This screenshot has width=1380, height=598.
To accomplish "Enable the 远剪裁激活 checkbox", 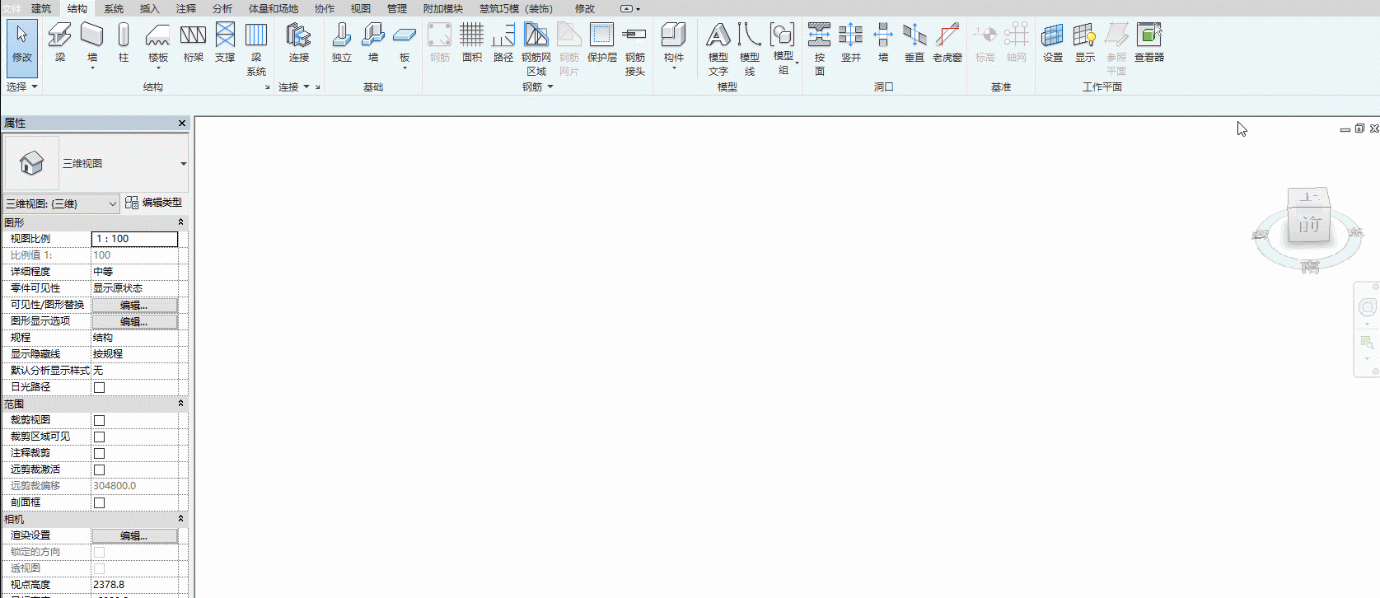I will tap(99, 470).
